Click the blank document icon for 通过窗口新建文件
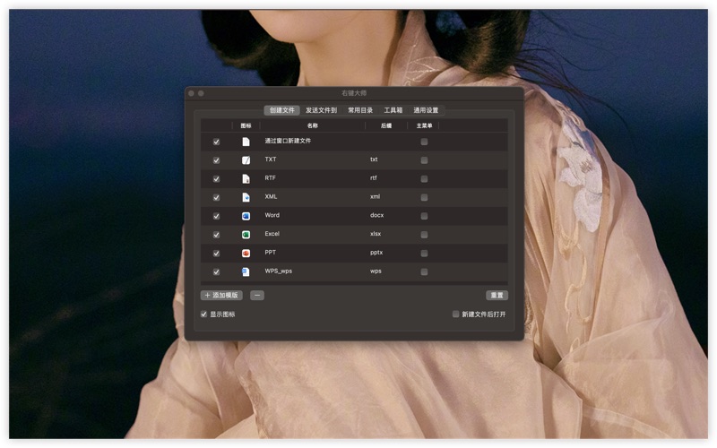The width and height of the screenshot is (717, 448). (x=246, y=142)
